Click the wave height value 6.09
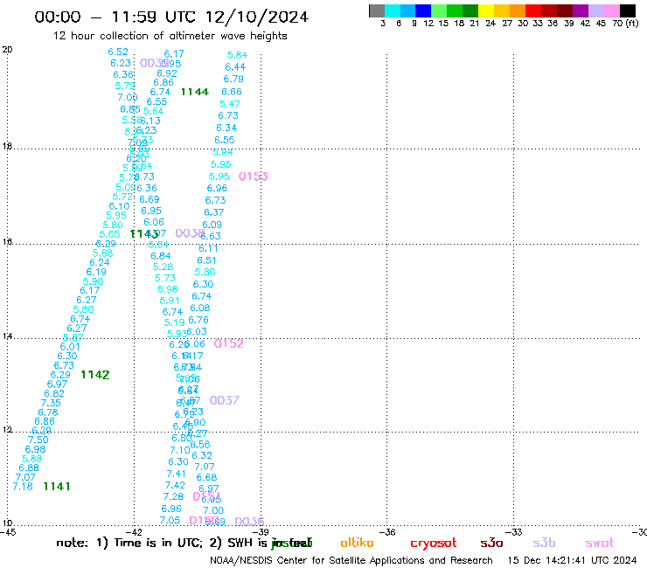Viewport: 647px width, 568px height. pyautogui.click(x=212, y=225)
